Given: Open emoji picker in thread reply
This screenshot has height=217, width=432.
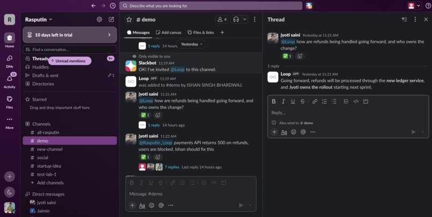Looking at the screenshot, I should coord(294,132).
